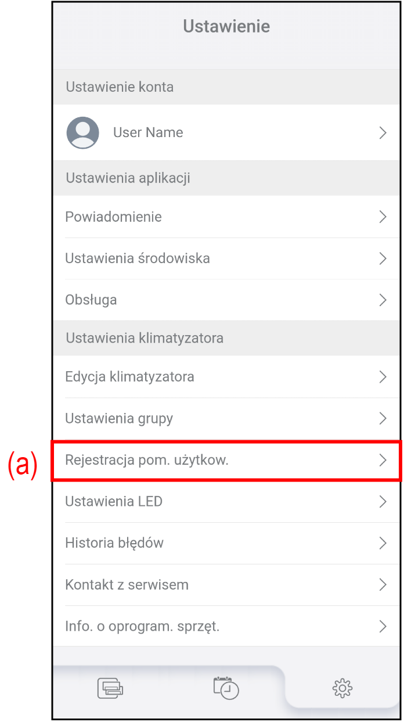
Task: Tap arrow at end of Obsługa row
Action: [x=383, y=300]
